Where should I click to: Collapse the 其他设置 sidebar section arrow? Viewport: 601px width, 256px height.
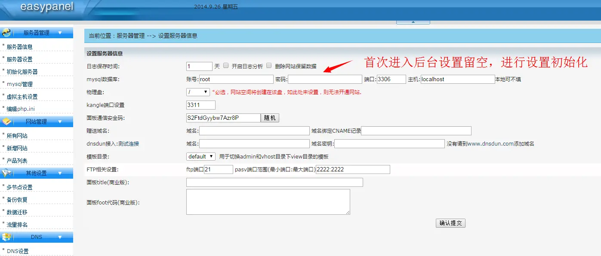[60, 173]
